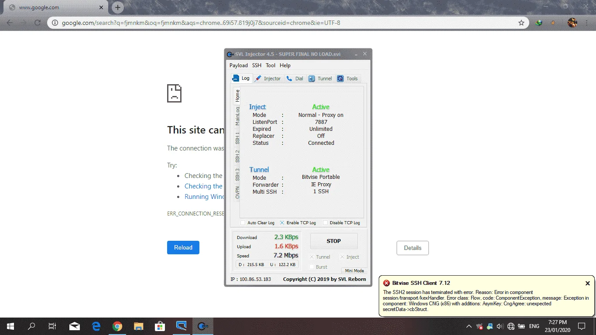Open the Tool menu

[271, 65]
